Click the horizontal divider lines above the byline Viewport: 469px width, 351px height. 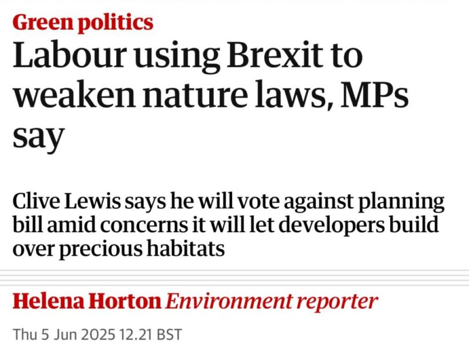235,277
